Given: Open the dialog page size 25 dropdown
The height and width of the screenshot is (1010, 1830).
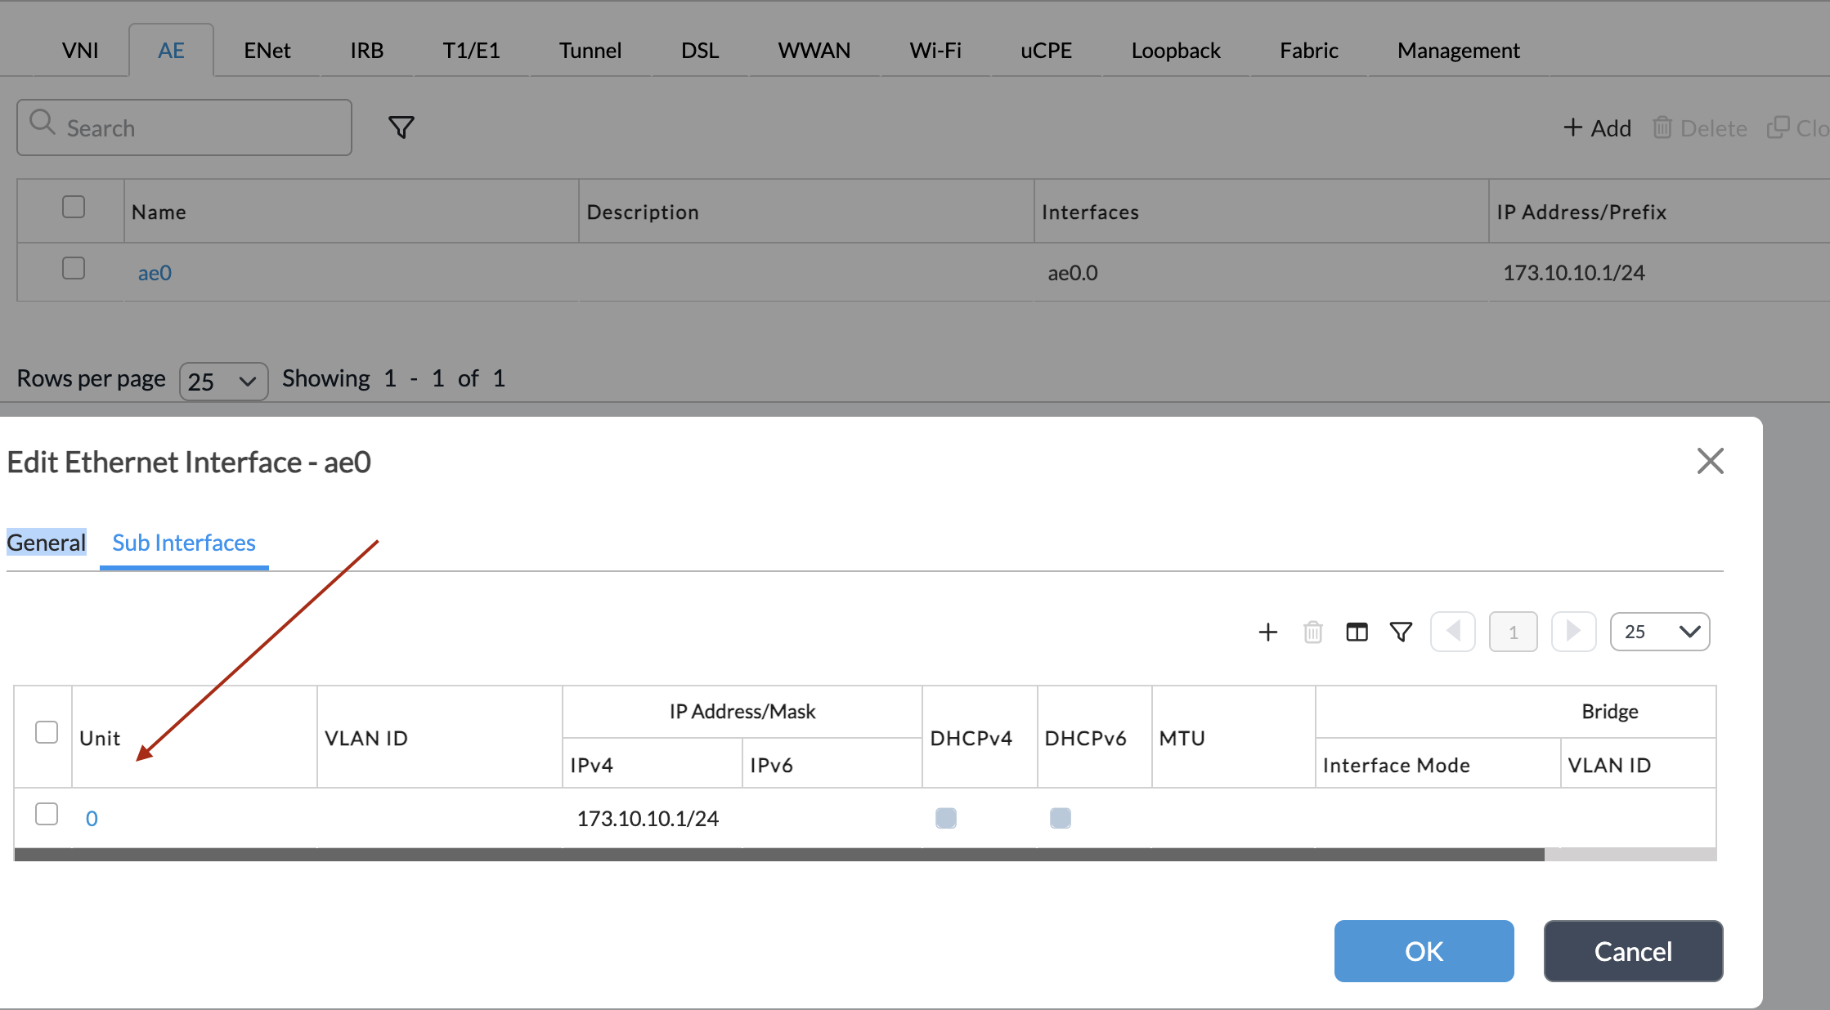Looking at the screenshot, I should (1660, 632).
